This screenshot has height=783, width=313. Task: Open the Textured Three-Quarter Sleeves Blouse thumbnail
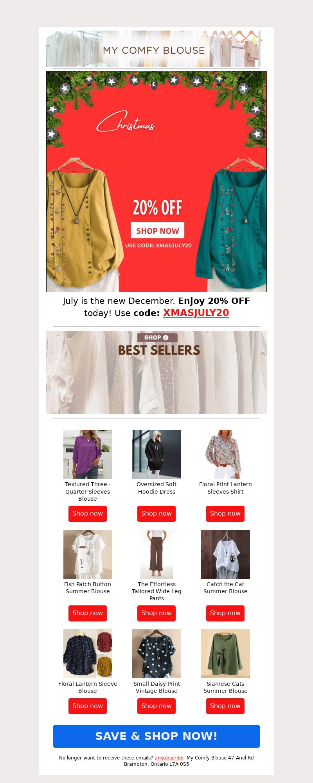[x=88, y=454]
